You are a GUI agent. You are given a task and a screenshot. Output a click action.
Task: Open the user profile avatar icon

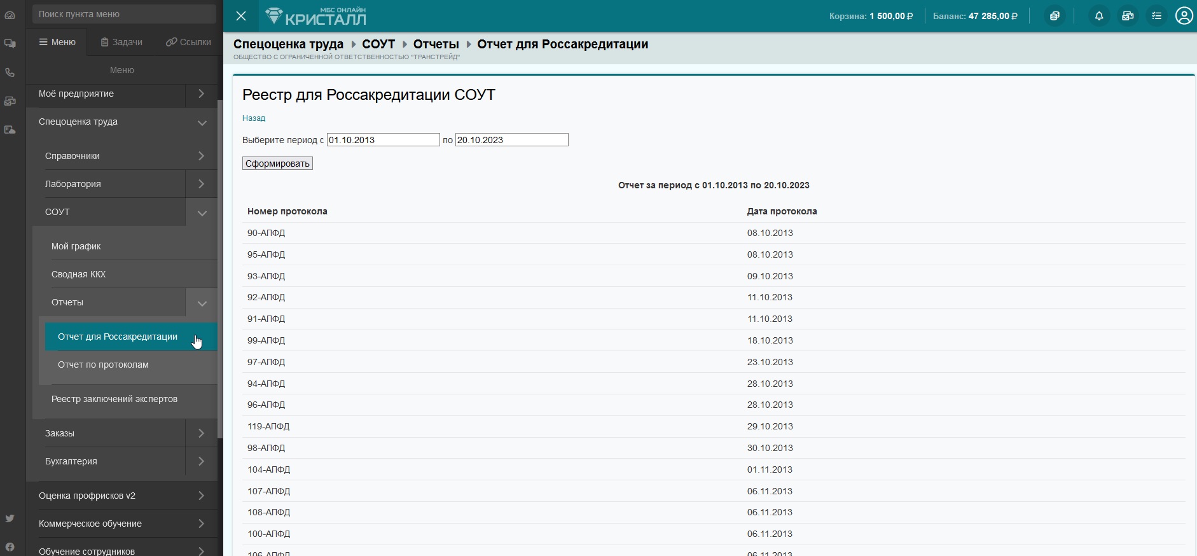1184,16
